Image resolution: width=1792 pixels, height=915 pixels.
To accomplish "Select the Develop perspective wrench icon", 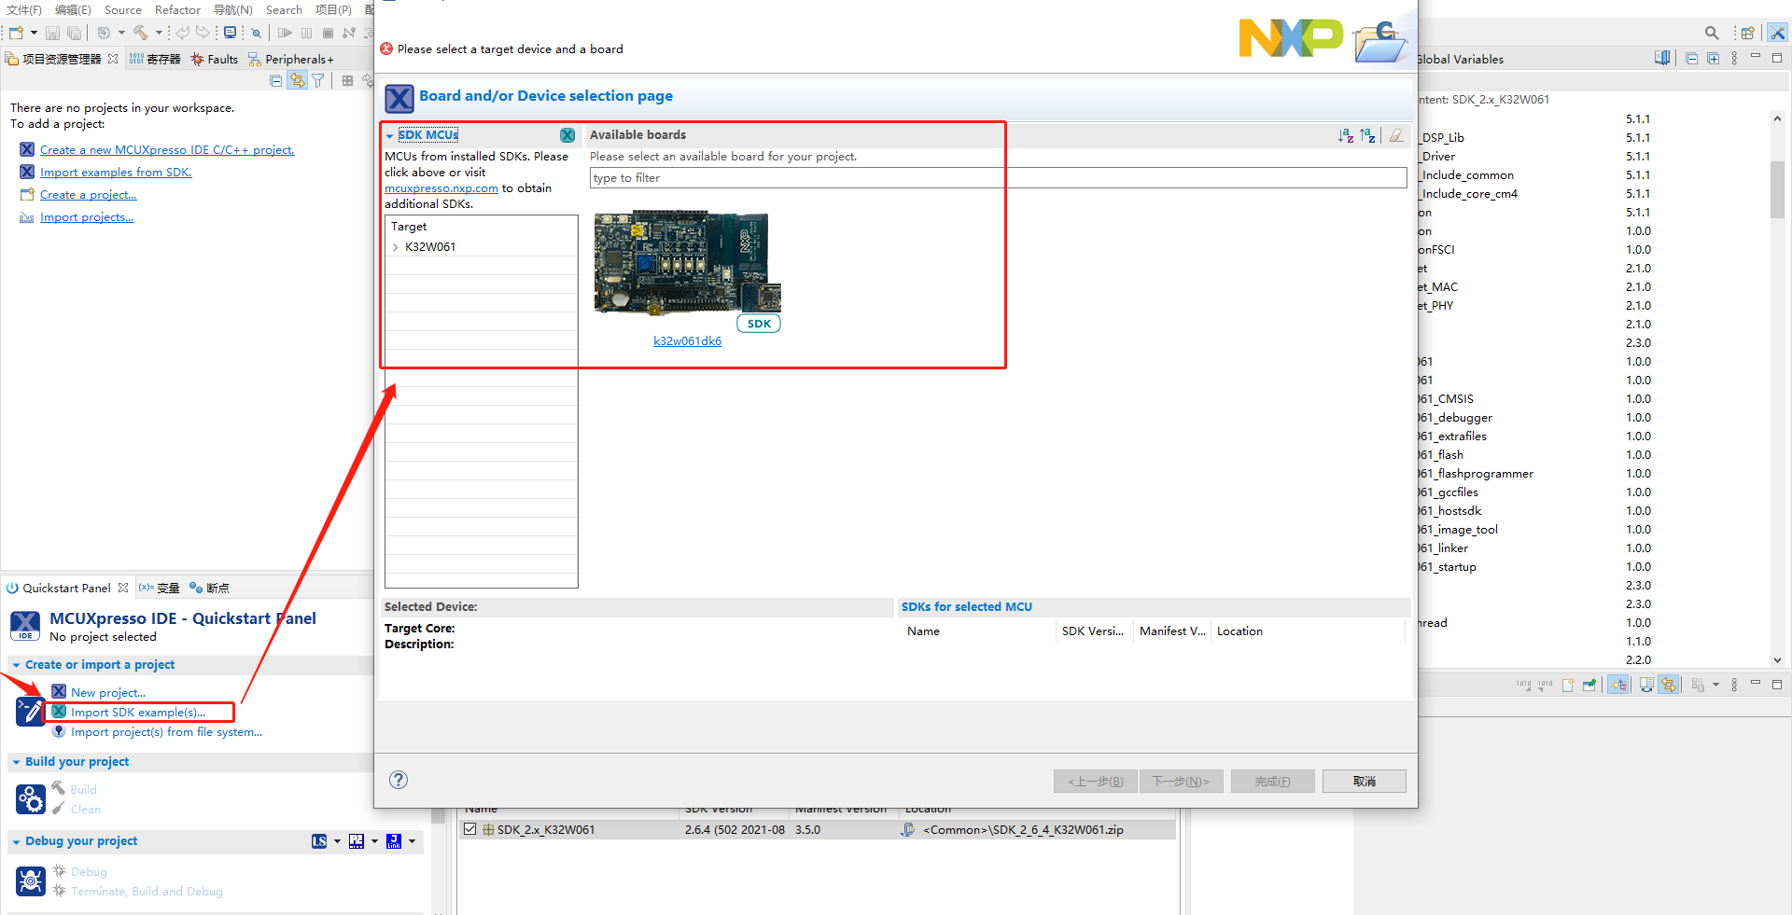I will 1777,33.
